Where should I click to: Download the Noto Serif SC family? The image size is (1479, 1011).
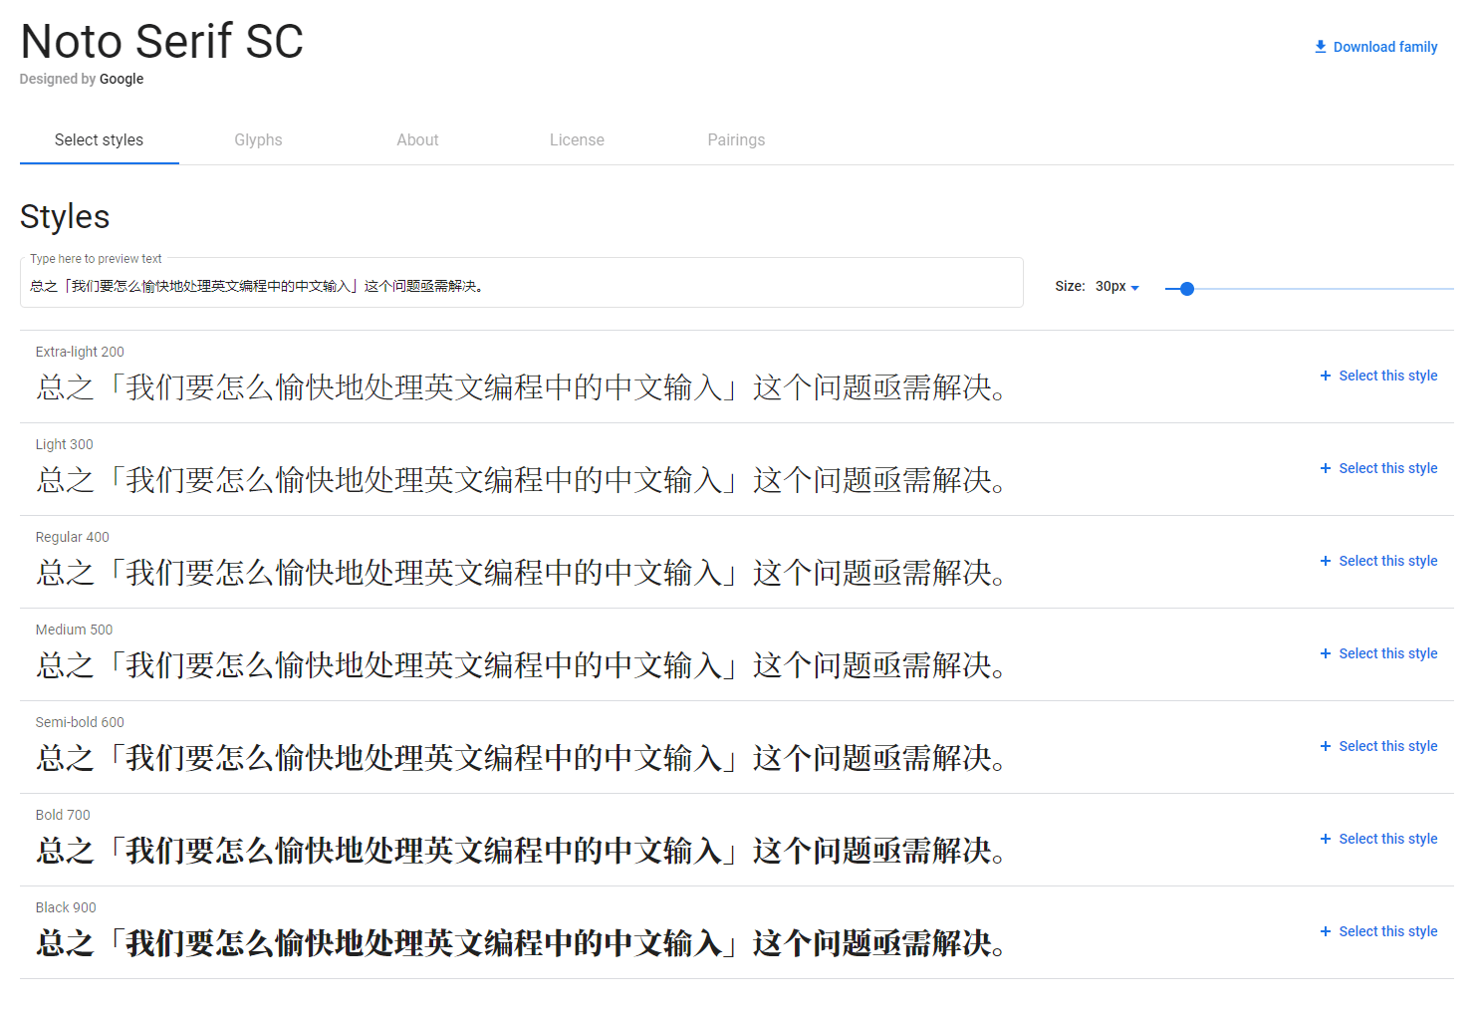1375,47
